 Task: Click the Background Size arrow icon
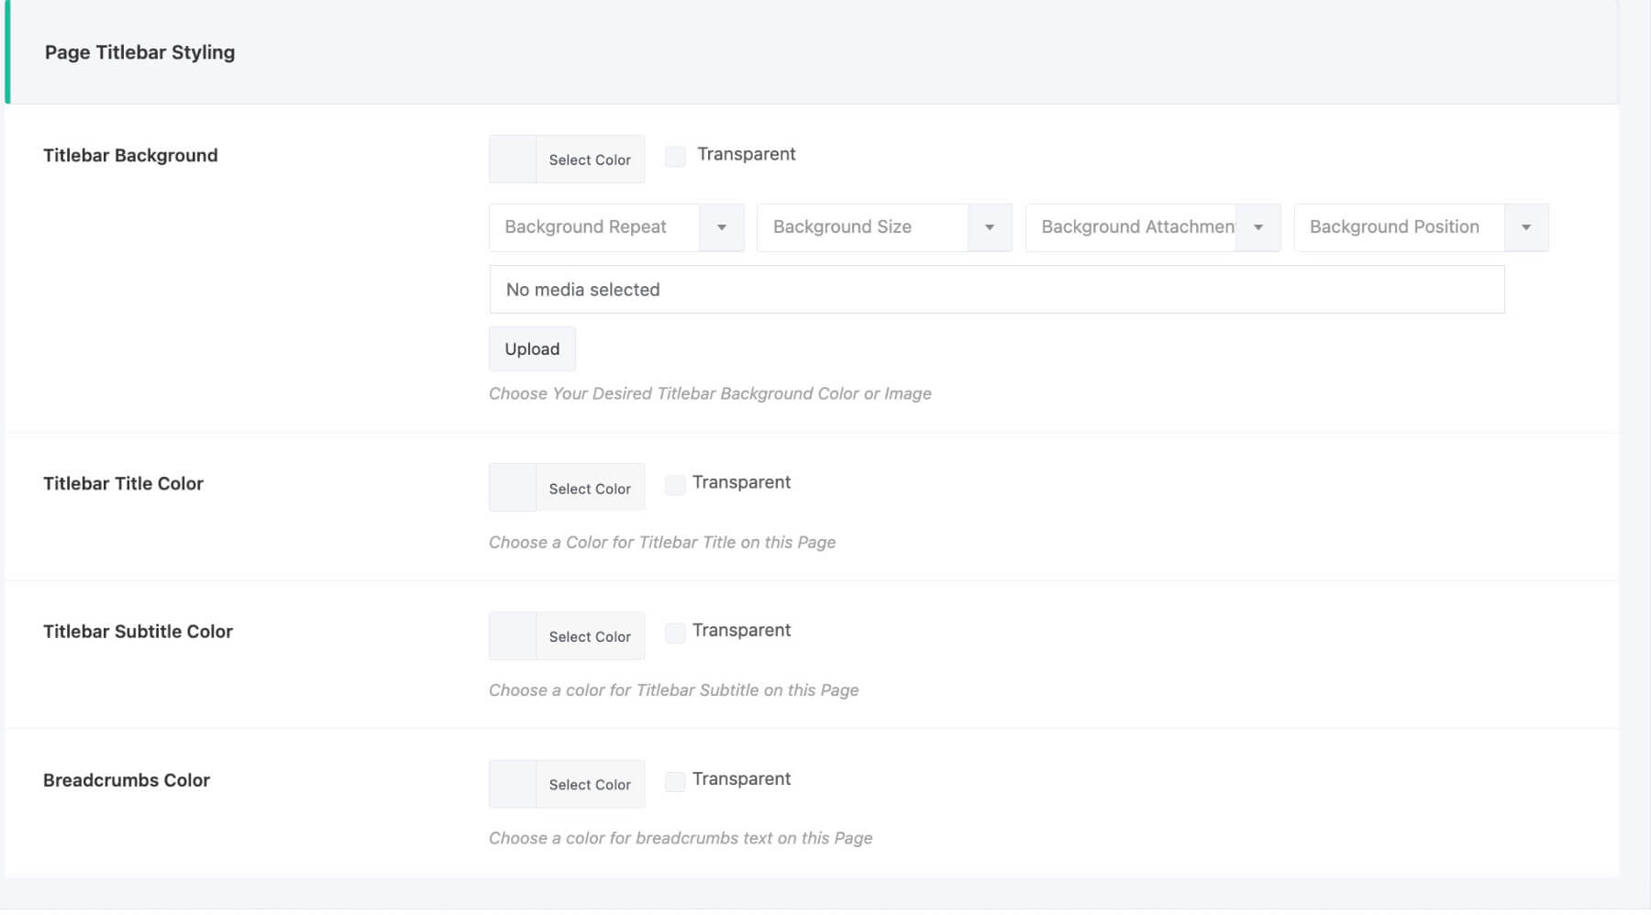[990, 227]
